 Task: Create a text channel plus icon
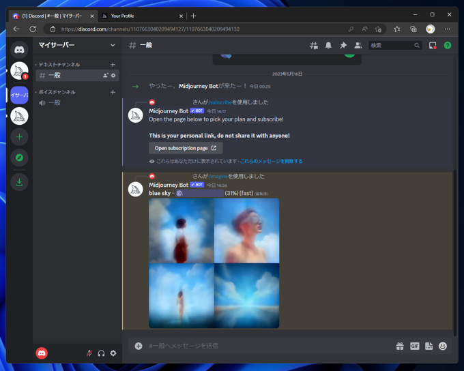[113, 65]
